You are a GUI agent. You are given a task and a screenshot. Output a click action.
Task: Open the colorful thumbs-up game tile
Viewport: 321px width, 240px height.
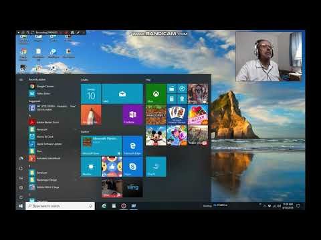[112, 167]
